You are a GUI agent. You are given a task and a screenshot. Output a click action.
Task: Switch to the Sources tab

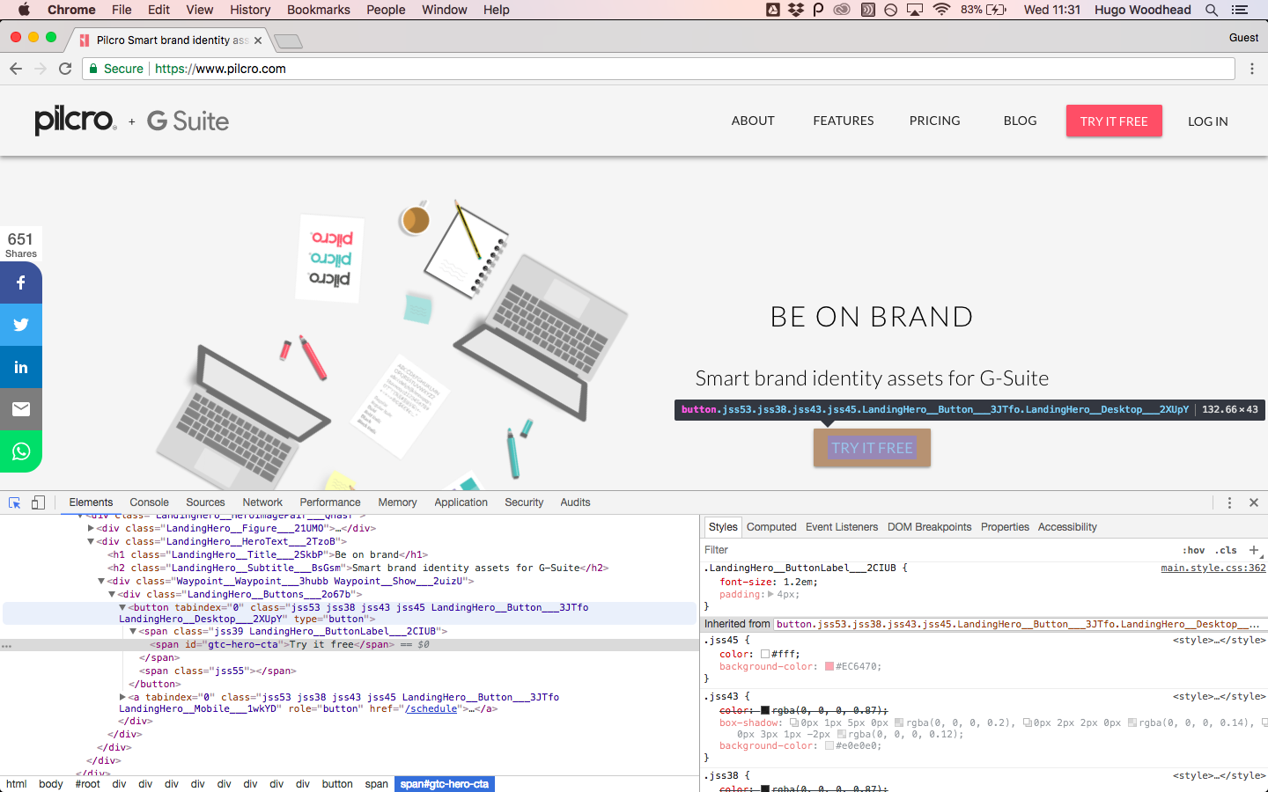pos(205,502)
